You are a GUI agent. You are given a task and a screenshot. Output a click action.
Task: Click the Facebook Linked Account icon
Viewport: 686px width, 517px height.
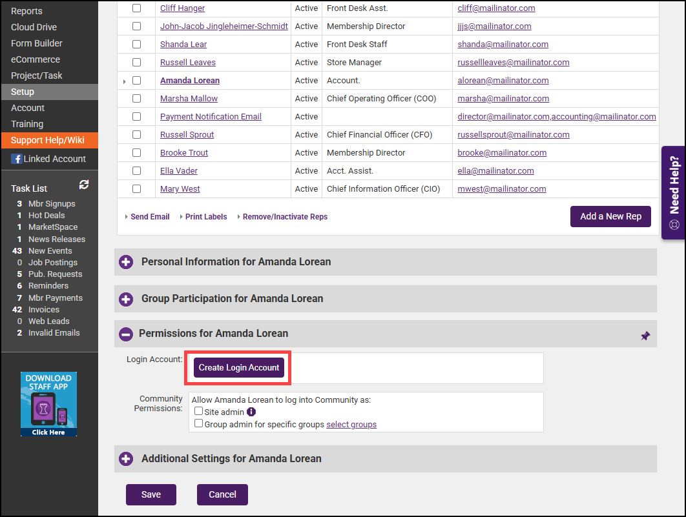[x=17, y=159]
